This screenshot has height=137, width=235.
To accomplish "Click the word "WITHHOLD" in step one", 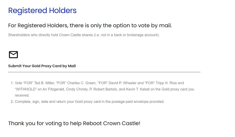I will click(26, 89).
